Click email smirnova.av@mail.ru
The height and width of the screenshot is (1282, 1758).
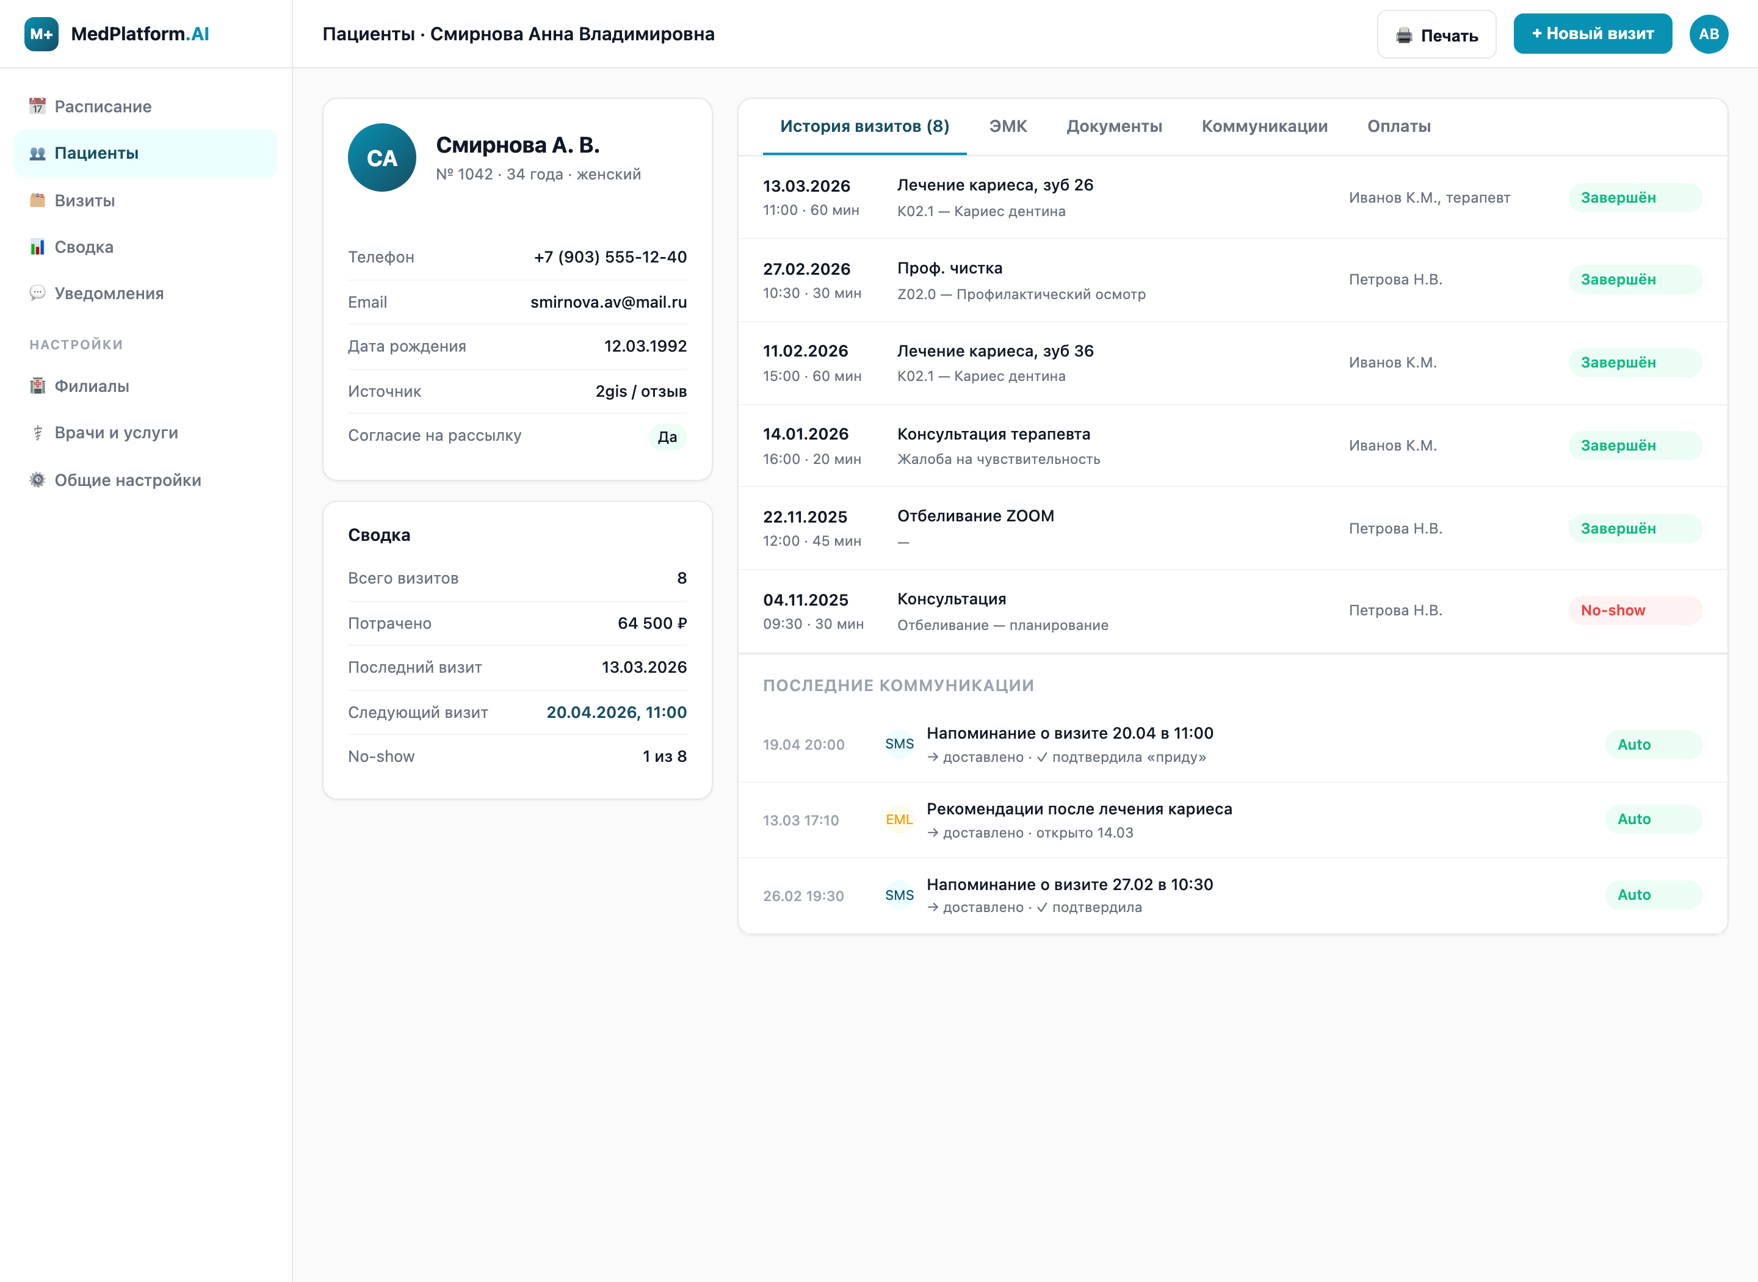tap(608, 302)
